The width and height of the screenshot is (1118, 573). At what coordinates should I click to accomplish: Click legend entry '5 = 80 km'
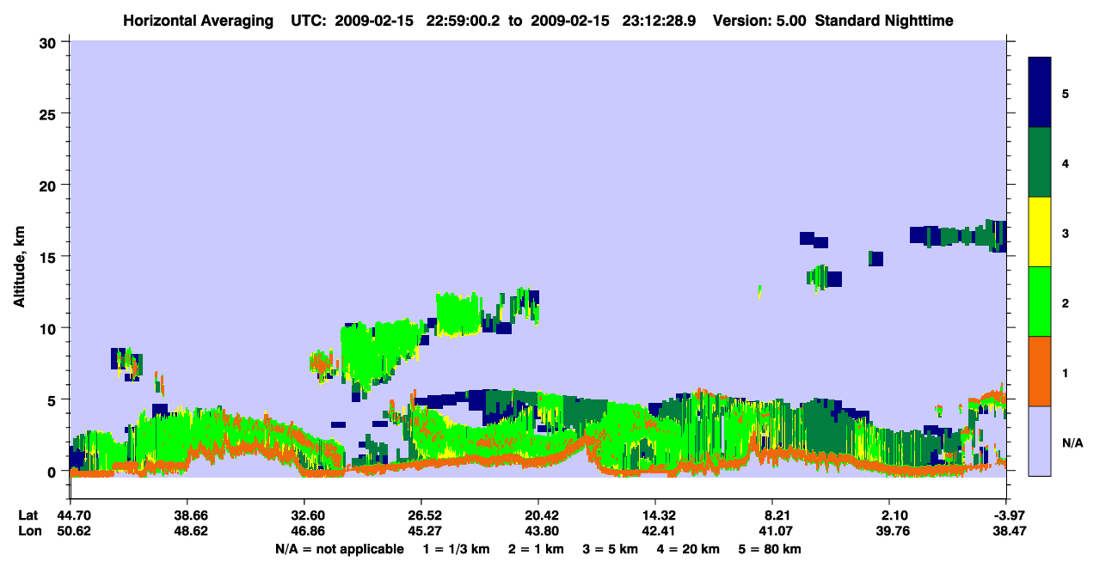(x=771, y=549)
